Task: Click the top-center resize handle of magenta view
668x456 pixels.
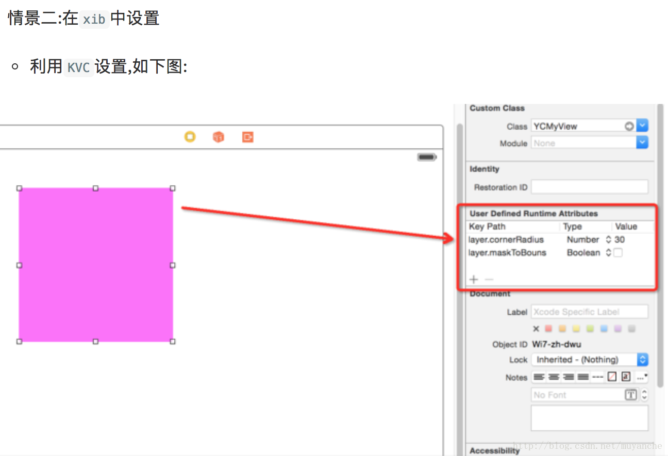Action: pyautogui.click(x=96, y=188)
